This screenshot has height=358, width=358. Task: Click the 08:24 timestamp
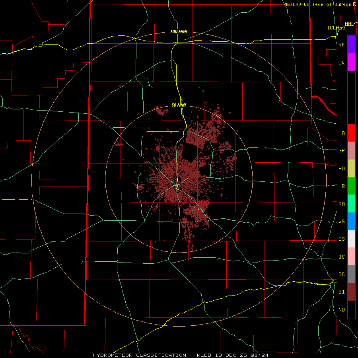coord(259,355)
